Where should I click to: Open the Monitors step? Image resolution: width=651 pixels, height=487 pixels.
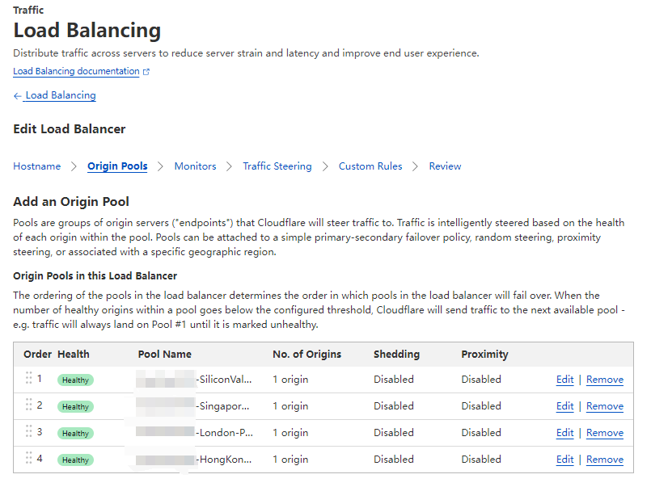(195, 166)
